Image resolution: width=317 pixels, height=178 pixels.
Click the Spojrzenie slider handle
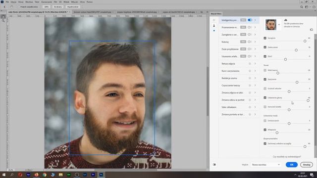tap(297, 83)
